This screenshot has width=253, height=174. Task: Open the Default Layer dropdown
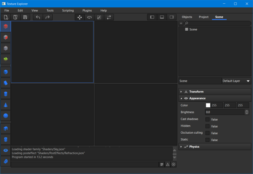point(236,81)
